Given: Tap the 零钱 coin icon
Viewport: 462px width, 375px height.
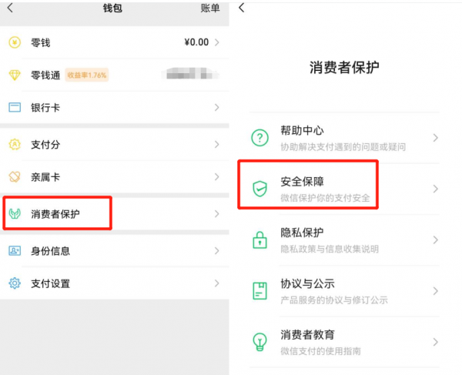Looking at the screenshot, I should click(x=14, y=43).
